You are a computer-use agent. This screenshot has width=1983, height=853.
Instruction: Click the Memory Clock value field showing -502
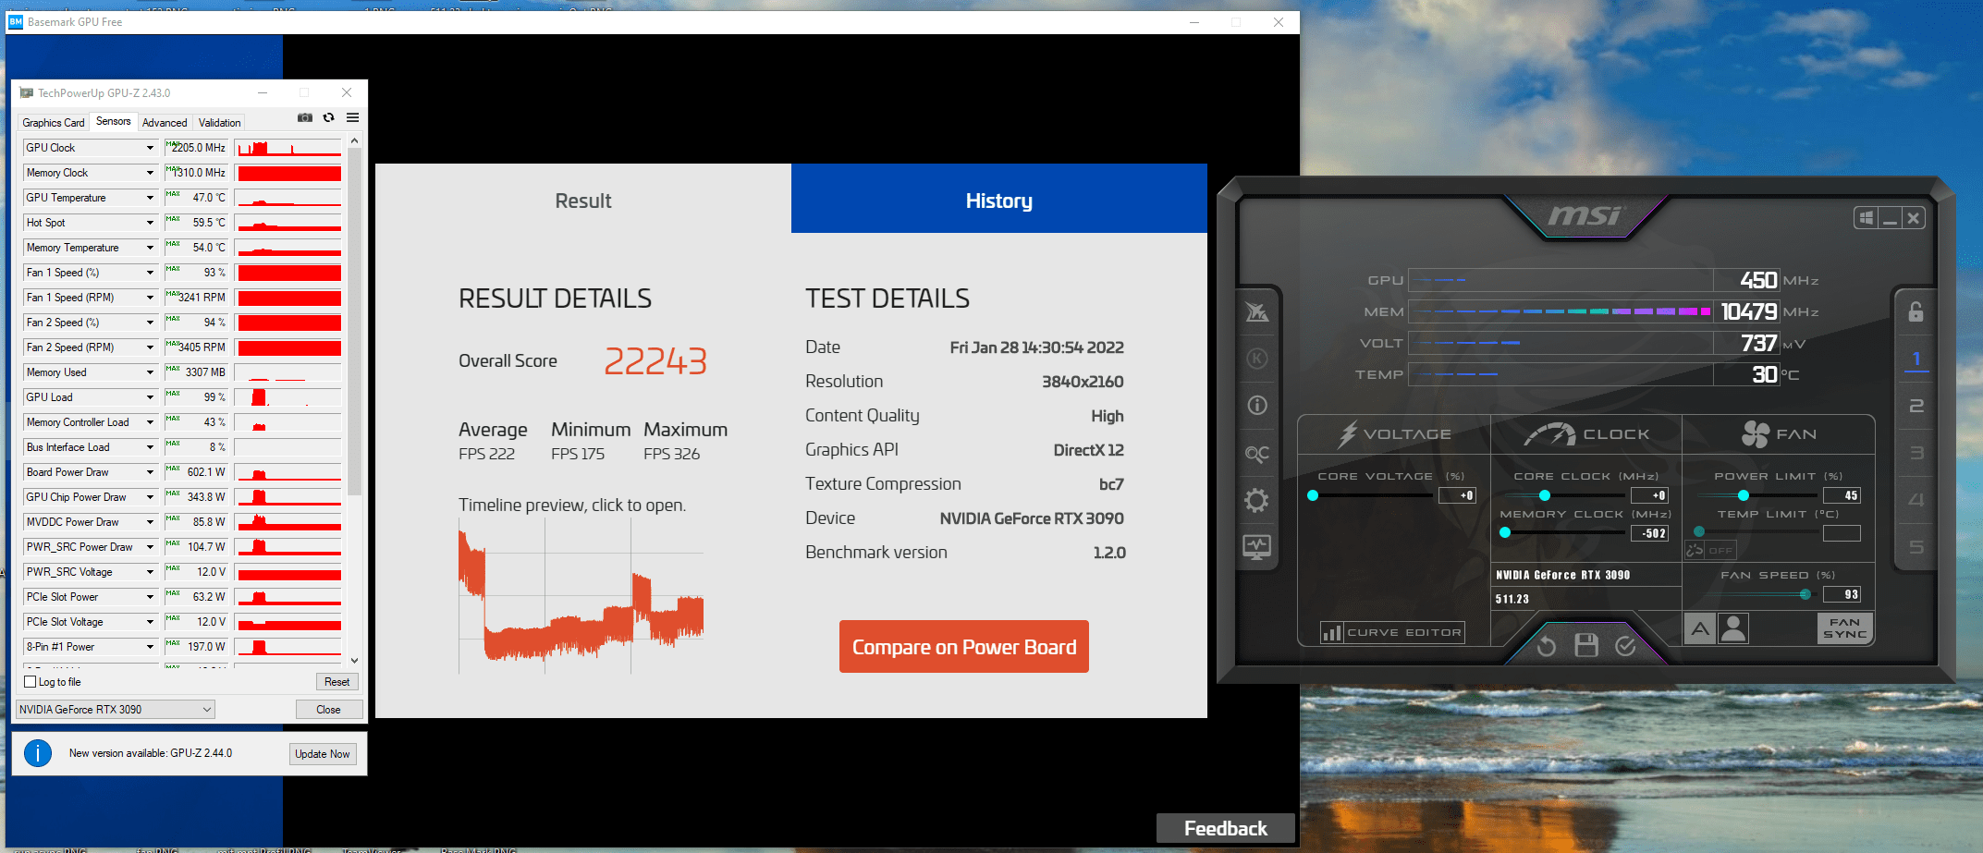[x=1650, y=533]
